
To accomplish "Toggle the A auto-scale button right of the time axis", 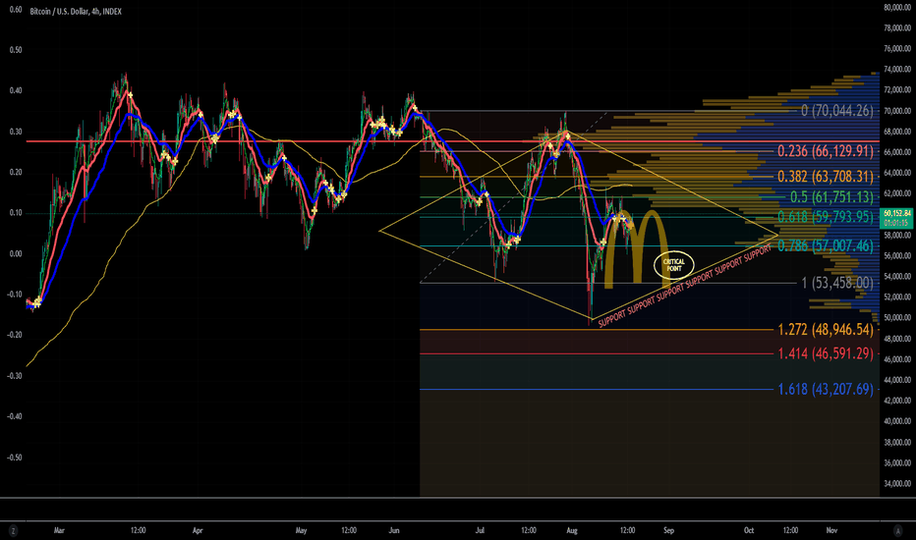I will coord(898,530).
